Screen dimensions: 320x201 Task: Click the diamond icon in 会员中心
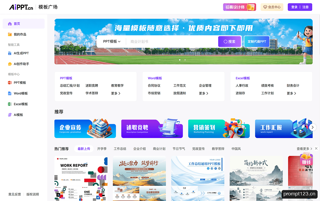coord(265,7)
